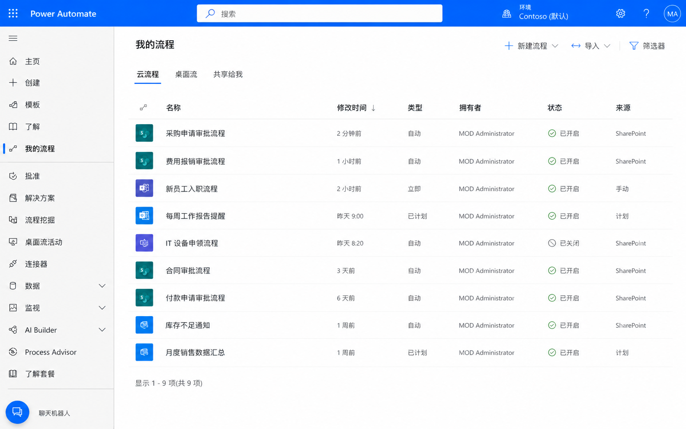Click the 筛选器 filter funnel icon
Screen dimensions: 686x429
click(x=634, y=46)
